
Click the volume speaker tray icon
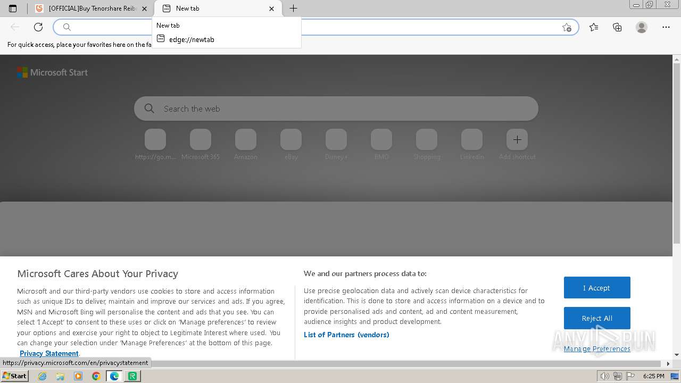pos(605,376)
